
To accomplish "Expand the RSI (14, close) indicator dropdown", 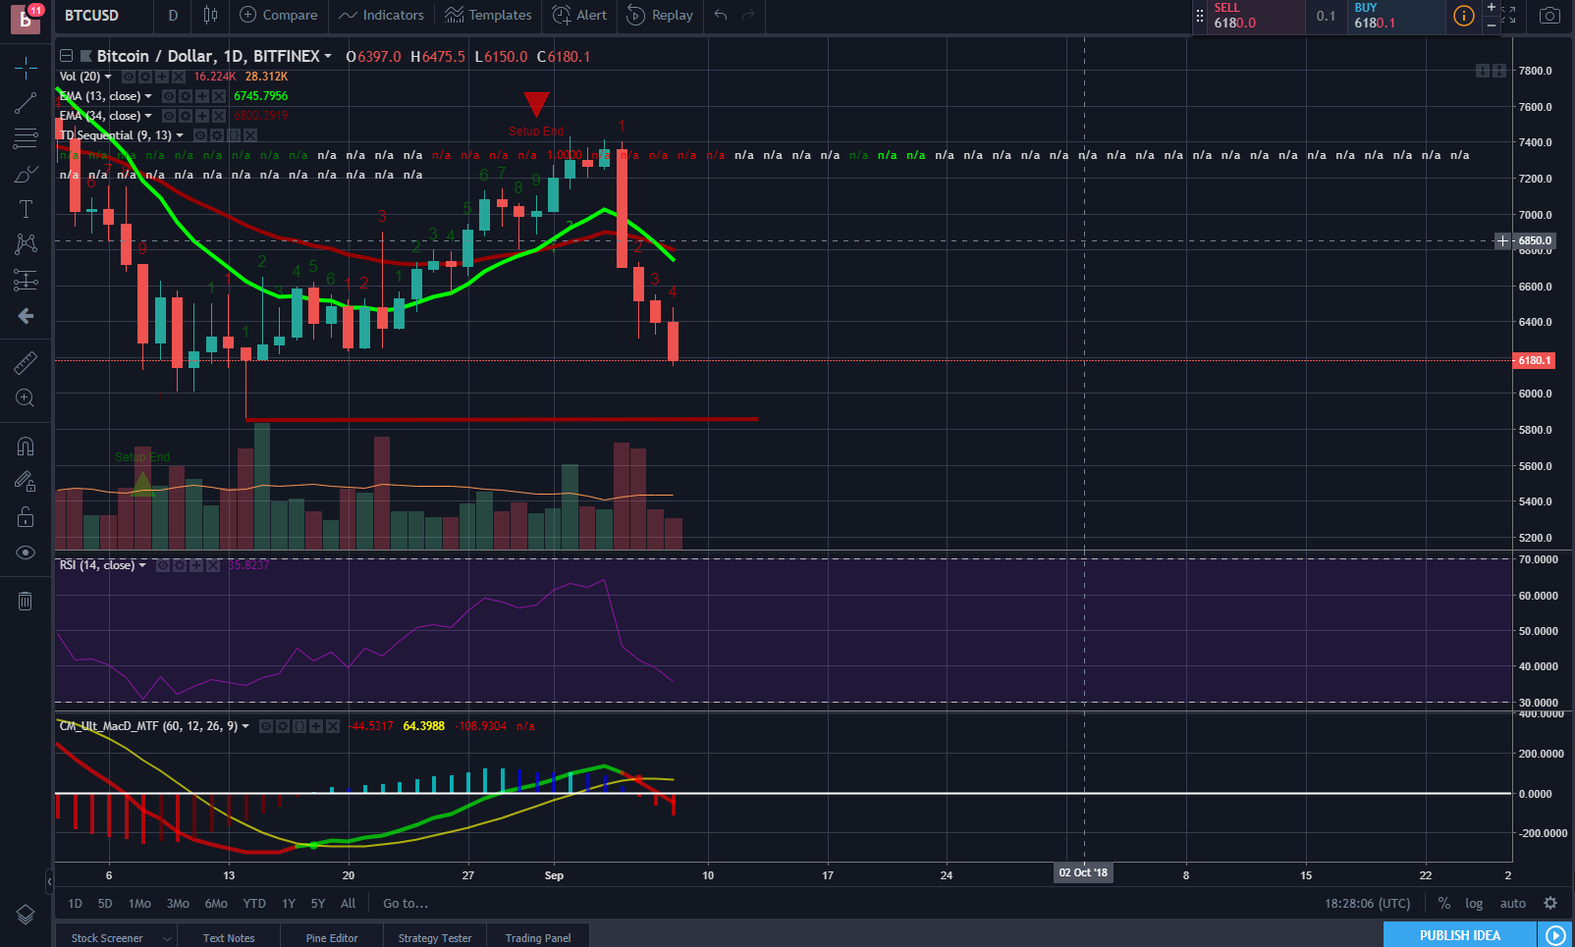I will pos(142,565).
